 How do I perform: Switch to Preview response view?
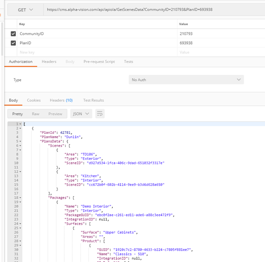(x=55, y=114)
